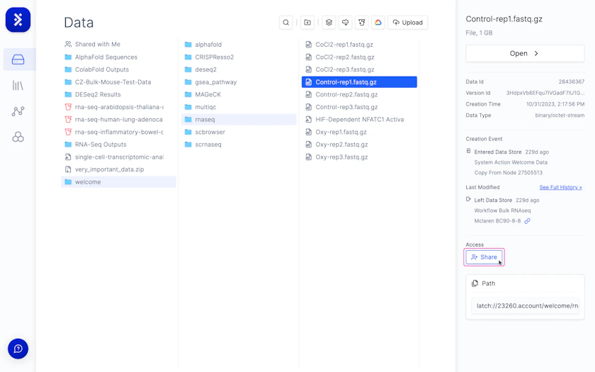Open the Data storage sidebar icon

(x=18, y=60)
